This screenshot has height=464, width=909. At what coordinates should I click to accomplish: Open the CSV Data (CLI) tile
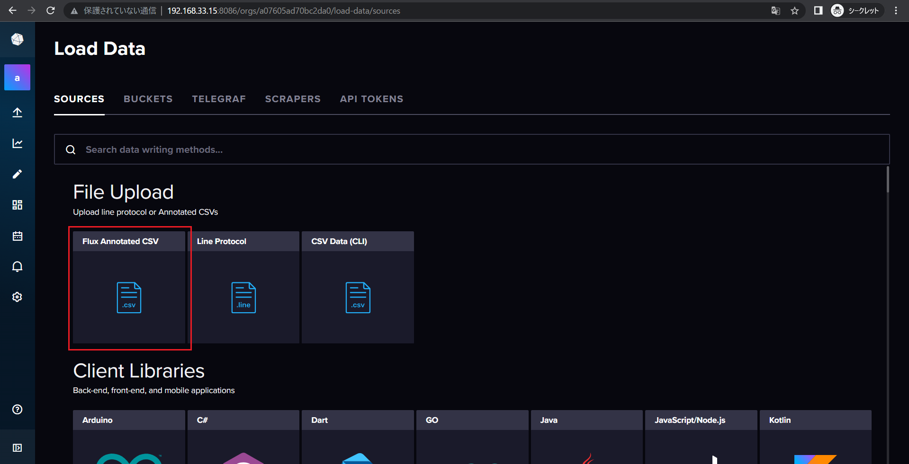358,288
